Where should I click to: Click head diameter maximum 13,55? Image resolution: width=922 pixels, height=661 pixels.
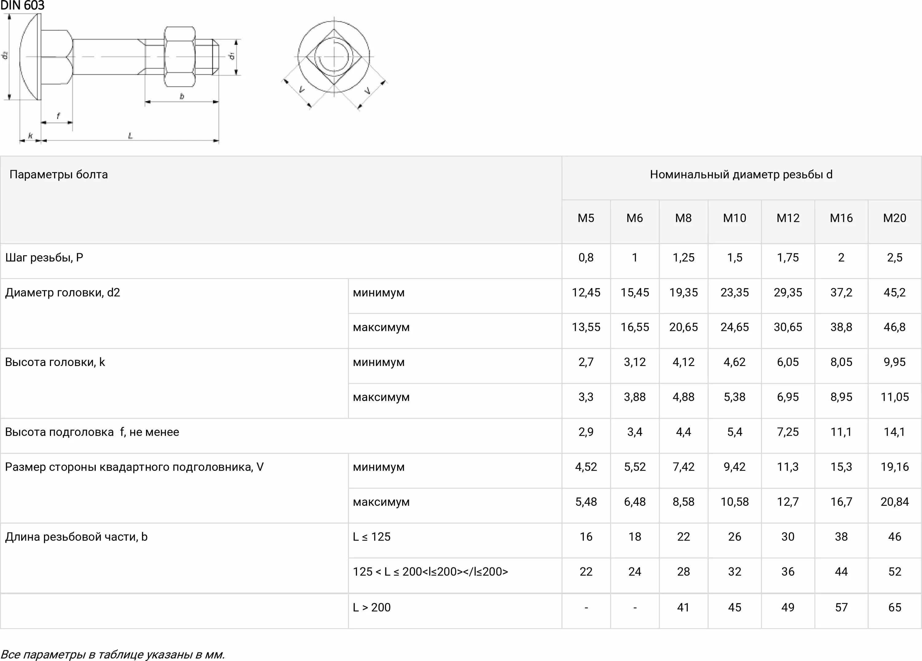[586, 327]
